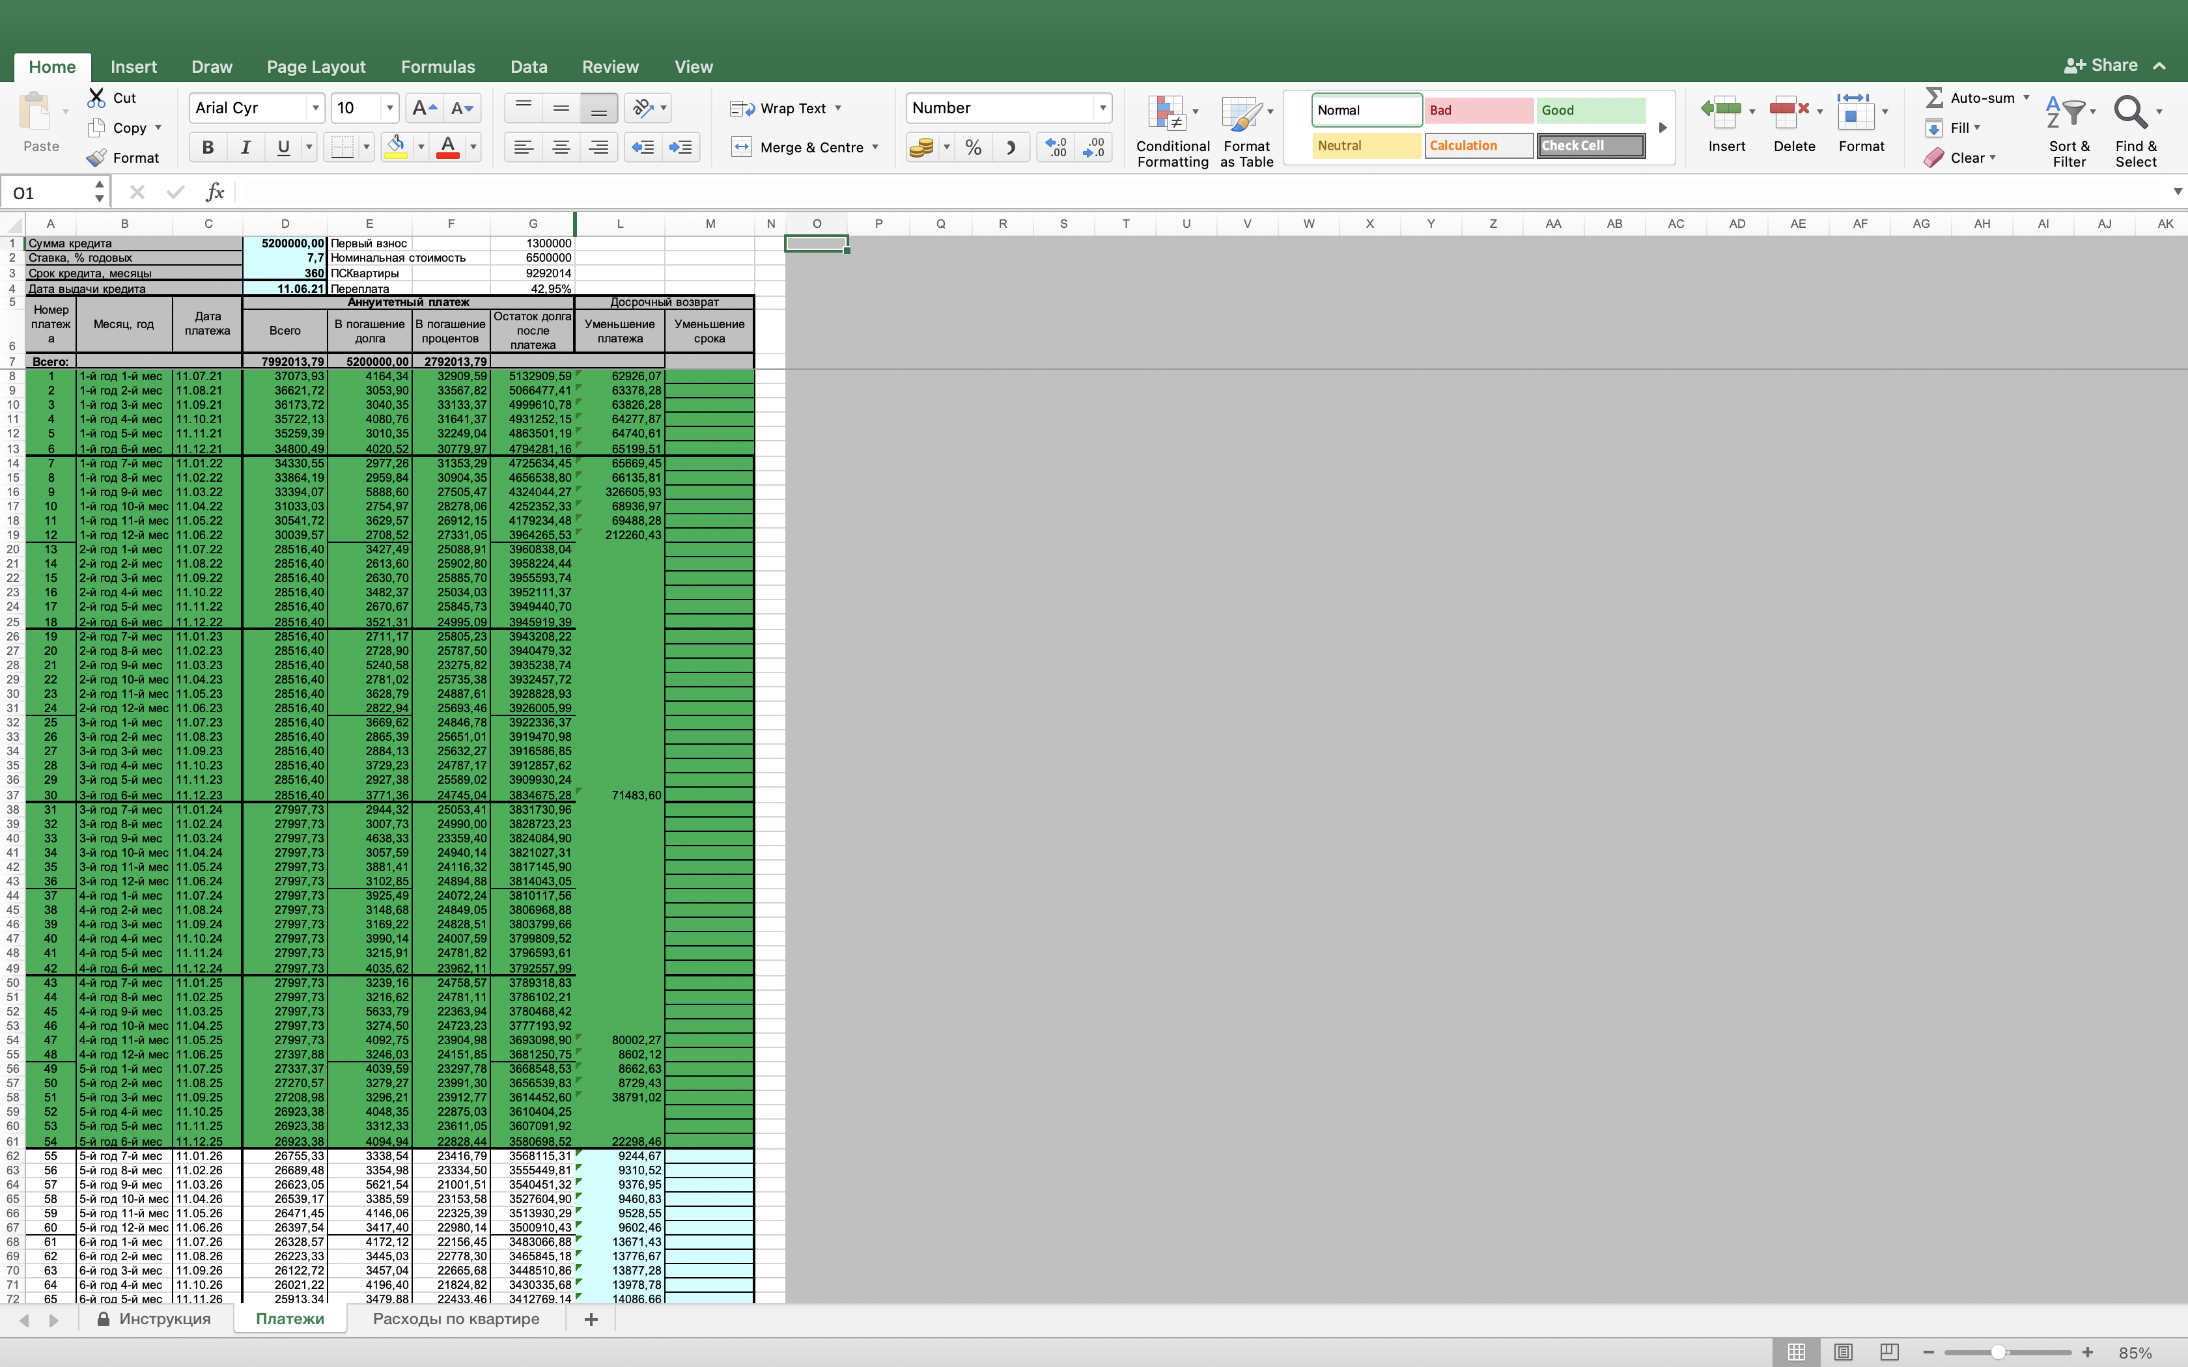Toggle bold formatting
Screen dimensions: 2188x1367
pyautogui.click(x=208, y=147)
